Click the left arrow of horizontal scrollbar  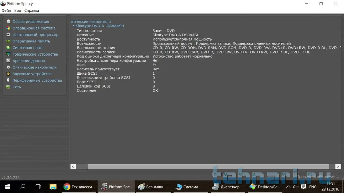point(73,167)
